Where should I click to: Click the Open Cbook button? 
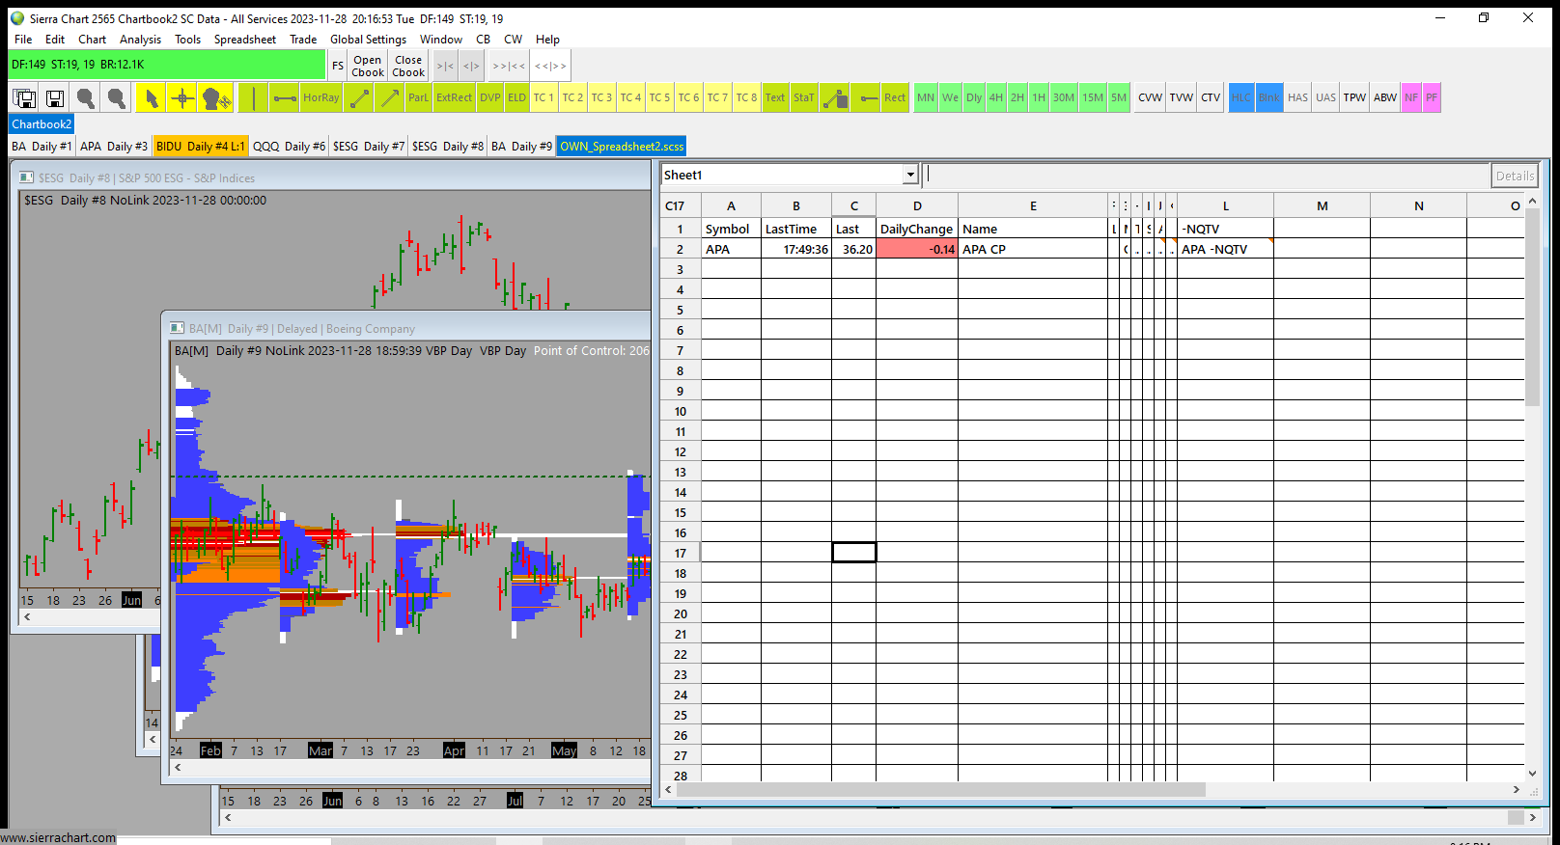point(368,66)
